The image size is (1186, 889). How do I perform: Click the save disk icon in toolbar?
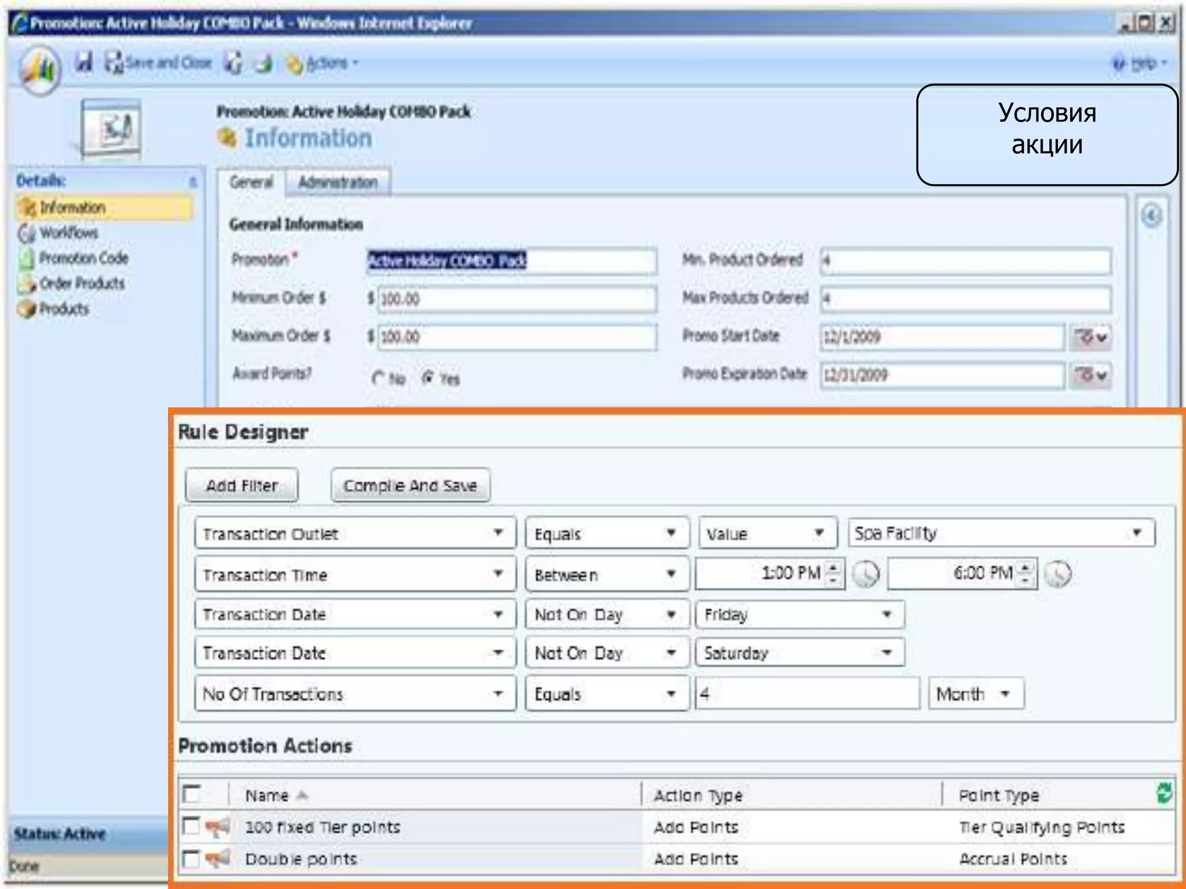pyautogui.click(x=85, y=62)
